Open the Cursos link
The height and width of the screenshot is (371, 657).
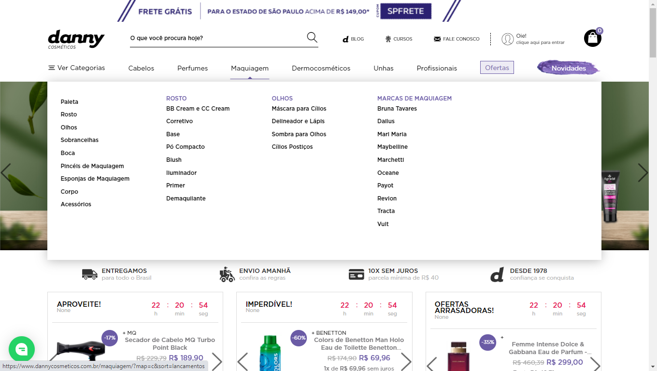399,39
